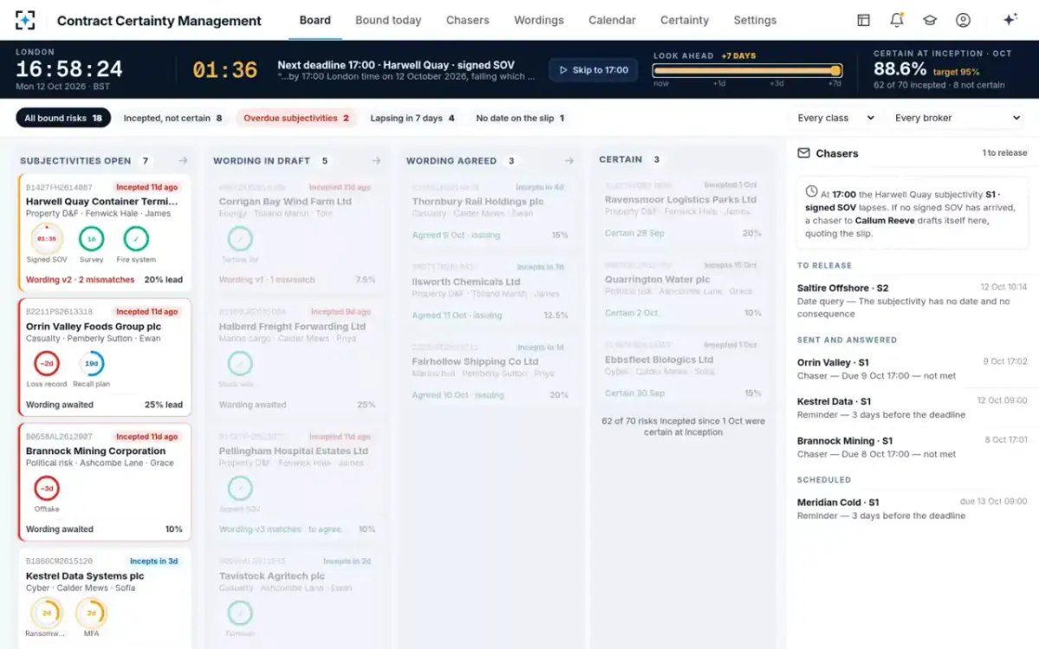This screenshot has width=1039, height=649.
Task: Click the subjectivity ring on Tavistock Agritech card
Action: click(x=240, y=613)
